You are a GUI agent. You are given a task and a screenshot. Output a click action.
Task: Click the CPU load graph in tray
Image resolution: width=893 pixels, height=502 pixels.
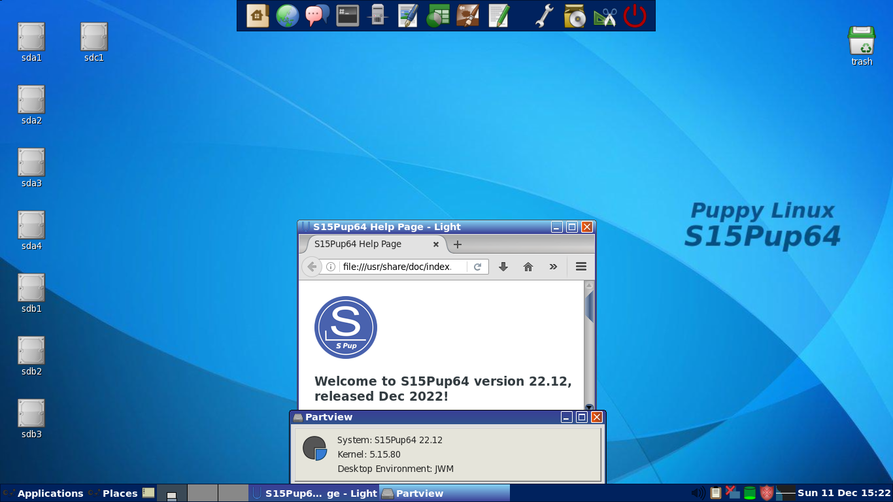click(x=786, y=494)
